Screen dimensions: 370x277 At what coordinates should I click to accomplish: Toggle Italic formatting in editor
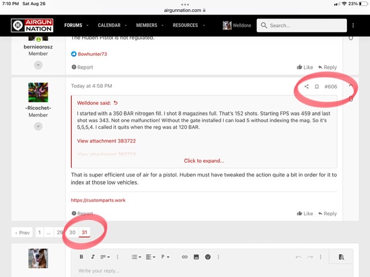tap(92, 257)
